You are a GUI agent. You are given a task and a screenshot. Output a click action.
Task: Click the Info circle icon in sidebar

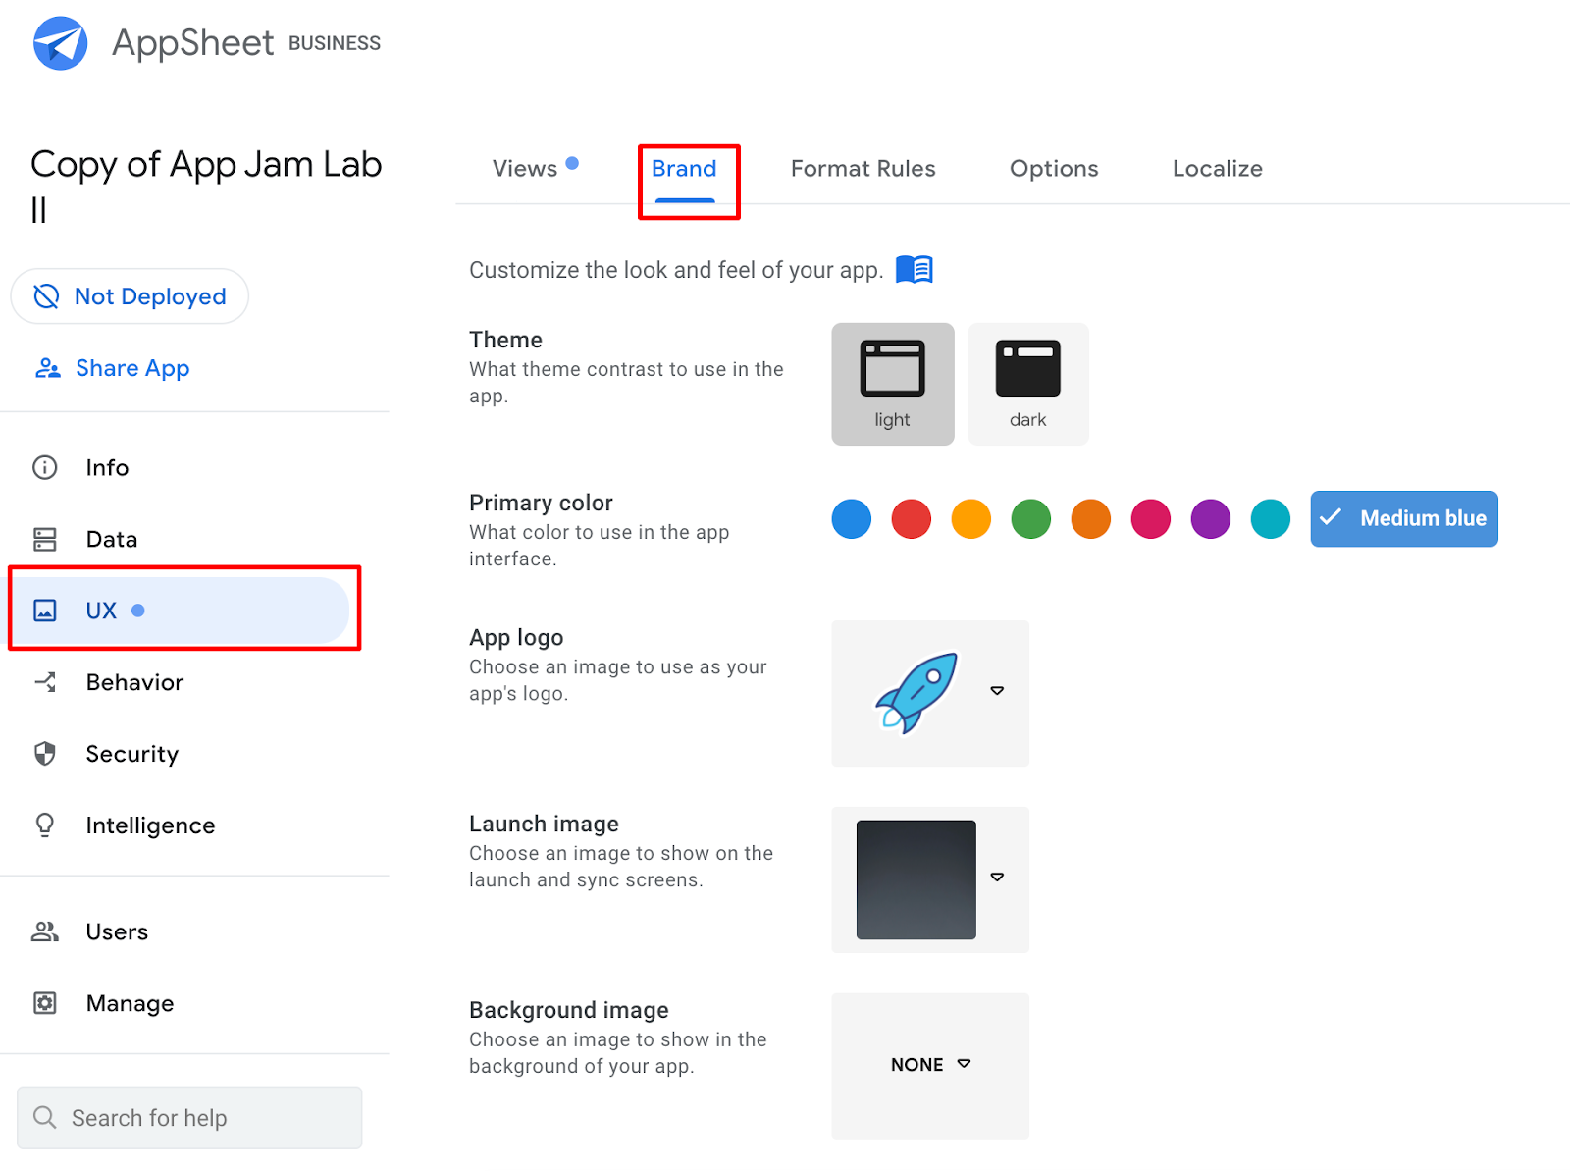tap(45, 467)
